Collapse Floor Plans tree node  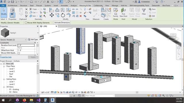tap(4, 66)
